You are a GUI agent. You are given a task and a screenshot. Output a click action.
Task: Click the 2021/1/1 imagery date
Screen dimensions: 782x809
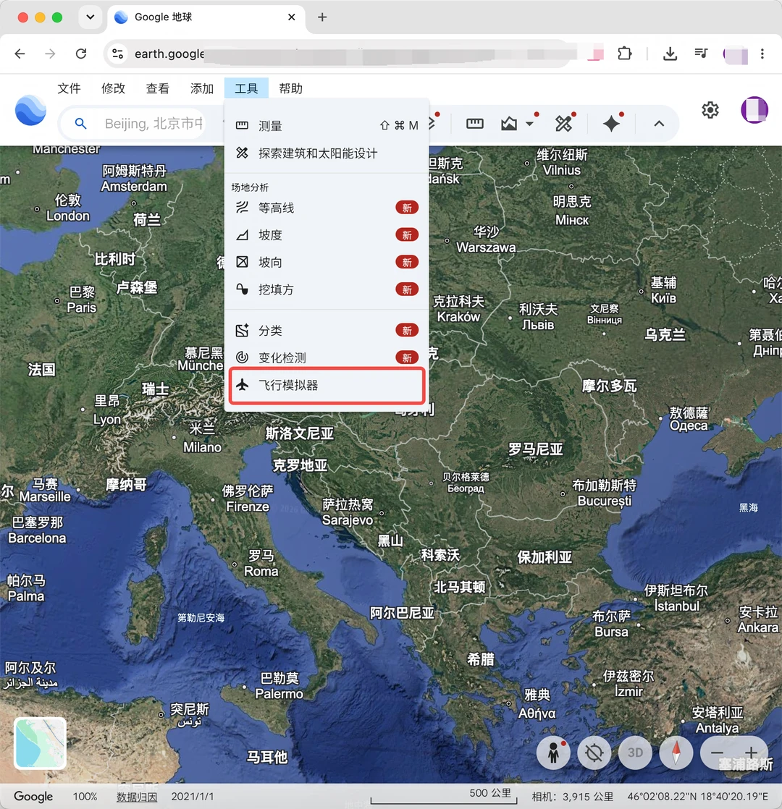coord(193,797)
